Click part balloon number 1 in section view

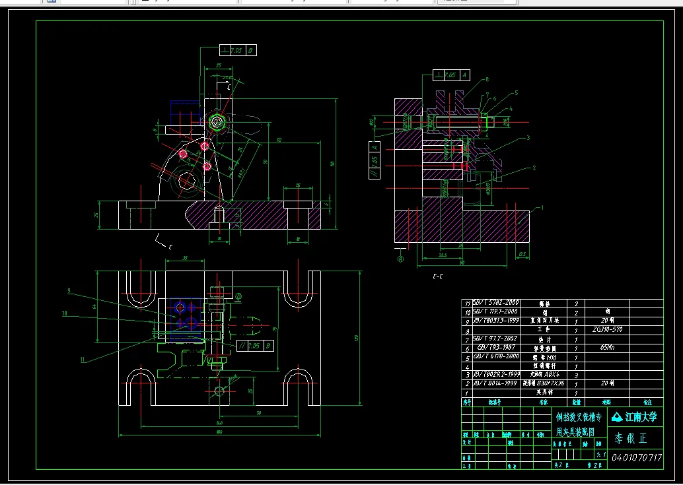click(542, 208)
